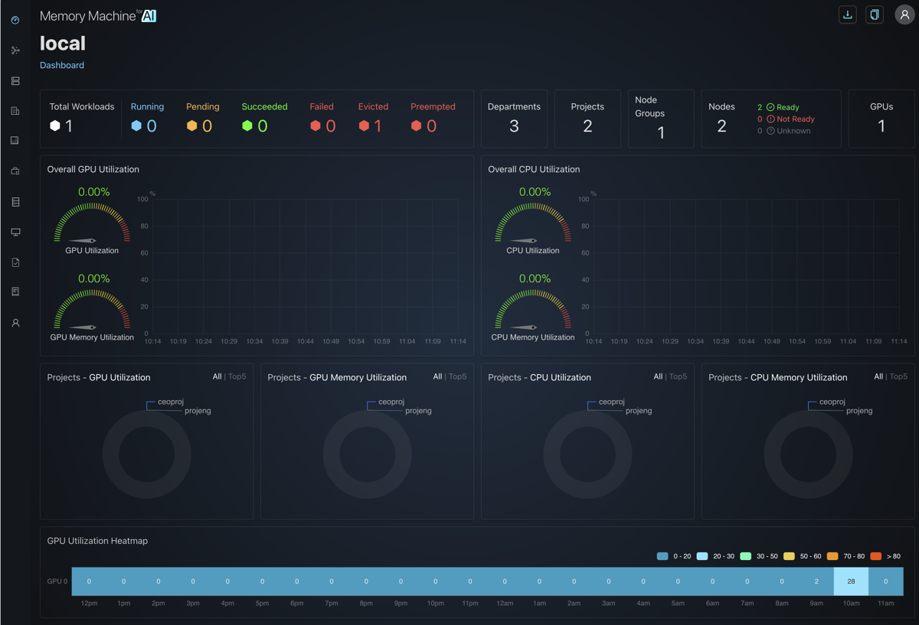Open the dashboard gauge icon in sidebar
The image size is (919, 625).
tap(15, 21)
